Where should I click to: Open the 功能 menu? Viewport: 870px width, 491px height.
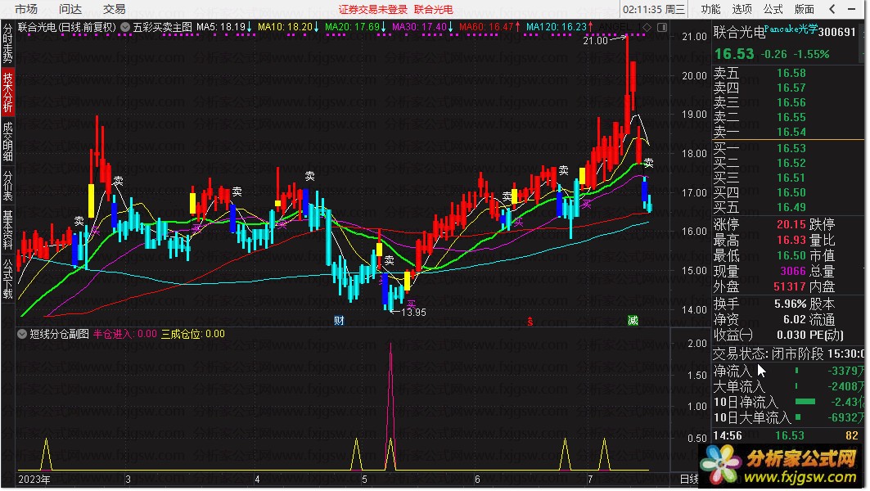[x=710, y=9]
